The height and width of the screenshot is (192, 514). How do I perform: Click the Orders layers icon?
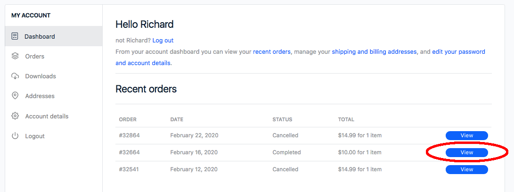15,56
